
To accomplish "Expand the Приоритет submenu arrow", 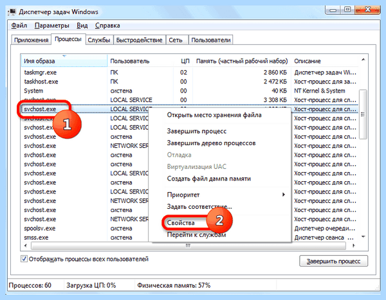I will (284, 195).
